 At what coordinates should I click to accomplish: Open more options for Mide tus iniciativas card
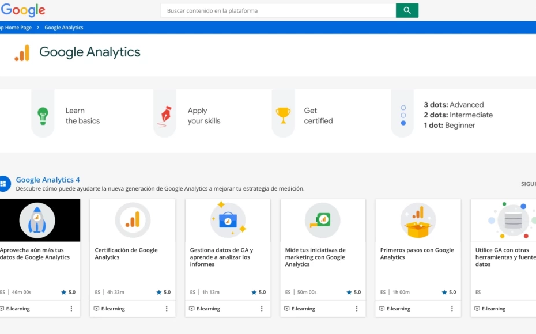[x=357, y=309]
